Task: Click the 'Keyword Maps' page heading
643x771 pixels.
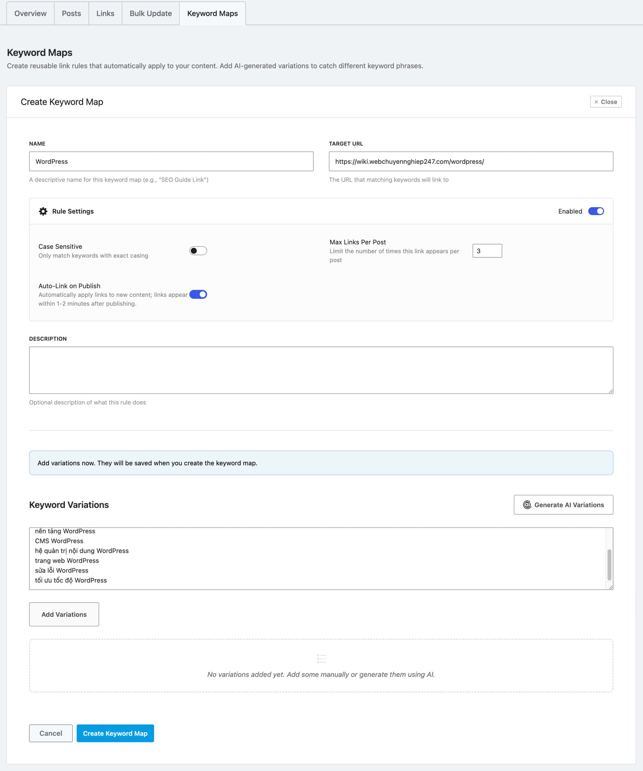Action: point(40,52)
